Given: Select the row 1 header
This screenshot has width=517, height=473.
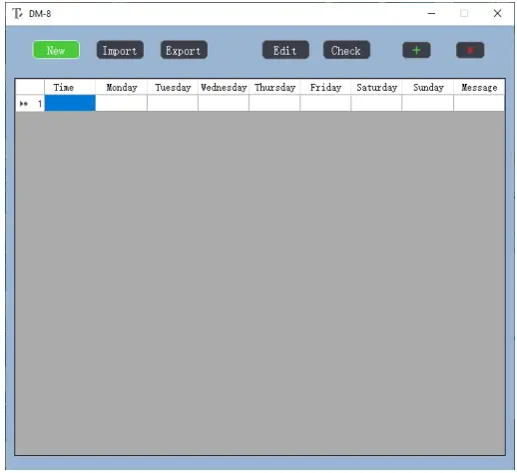Looking at the screenshot, I should (30, 103).
